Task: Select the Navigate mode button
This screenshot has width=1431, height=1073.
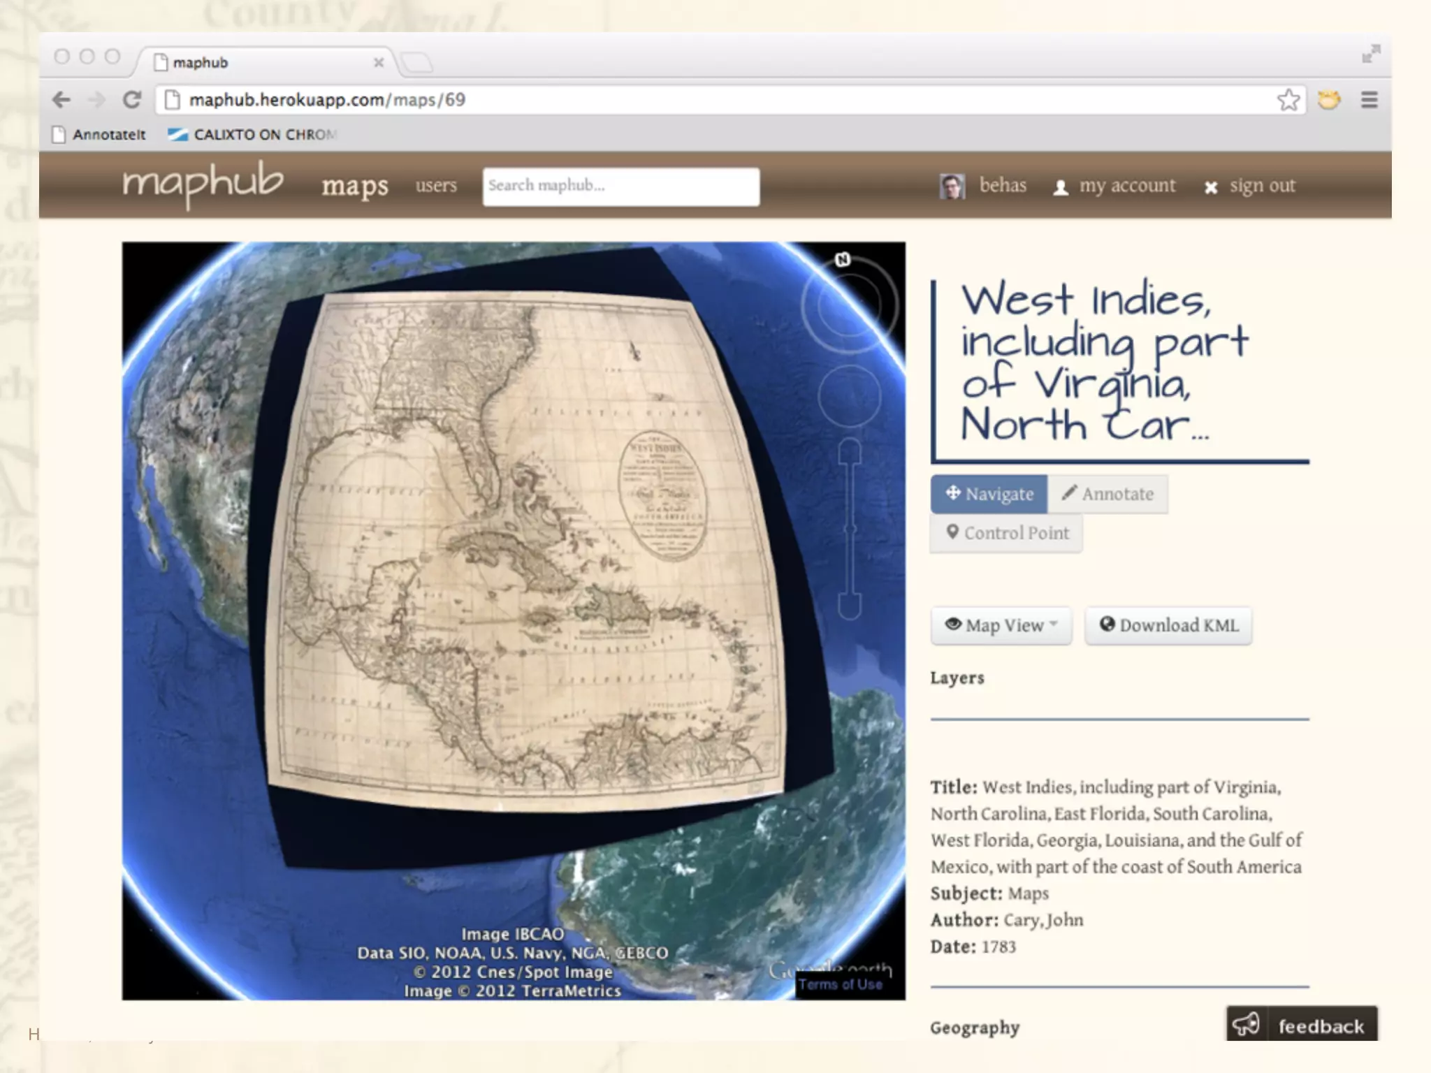Action: coord(989,494)
